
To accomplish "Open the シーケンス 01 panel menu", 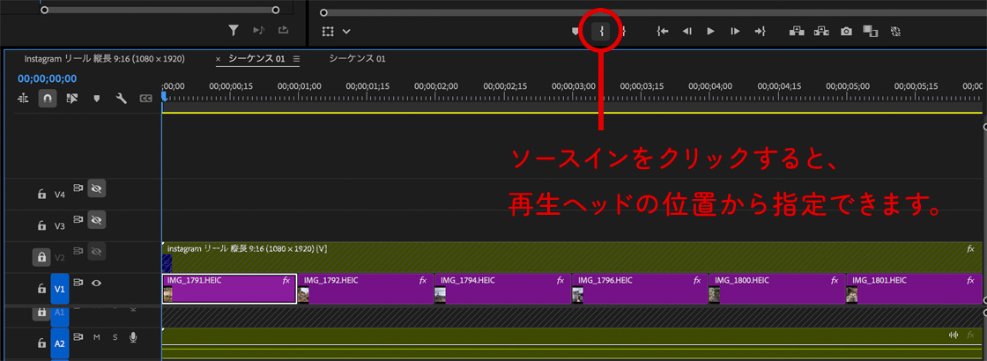I will (x=296, y=59).
